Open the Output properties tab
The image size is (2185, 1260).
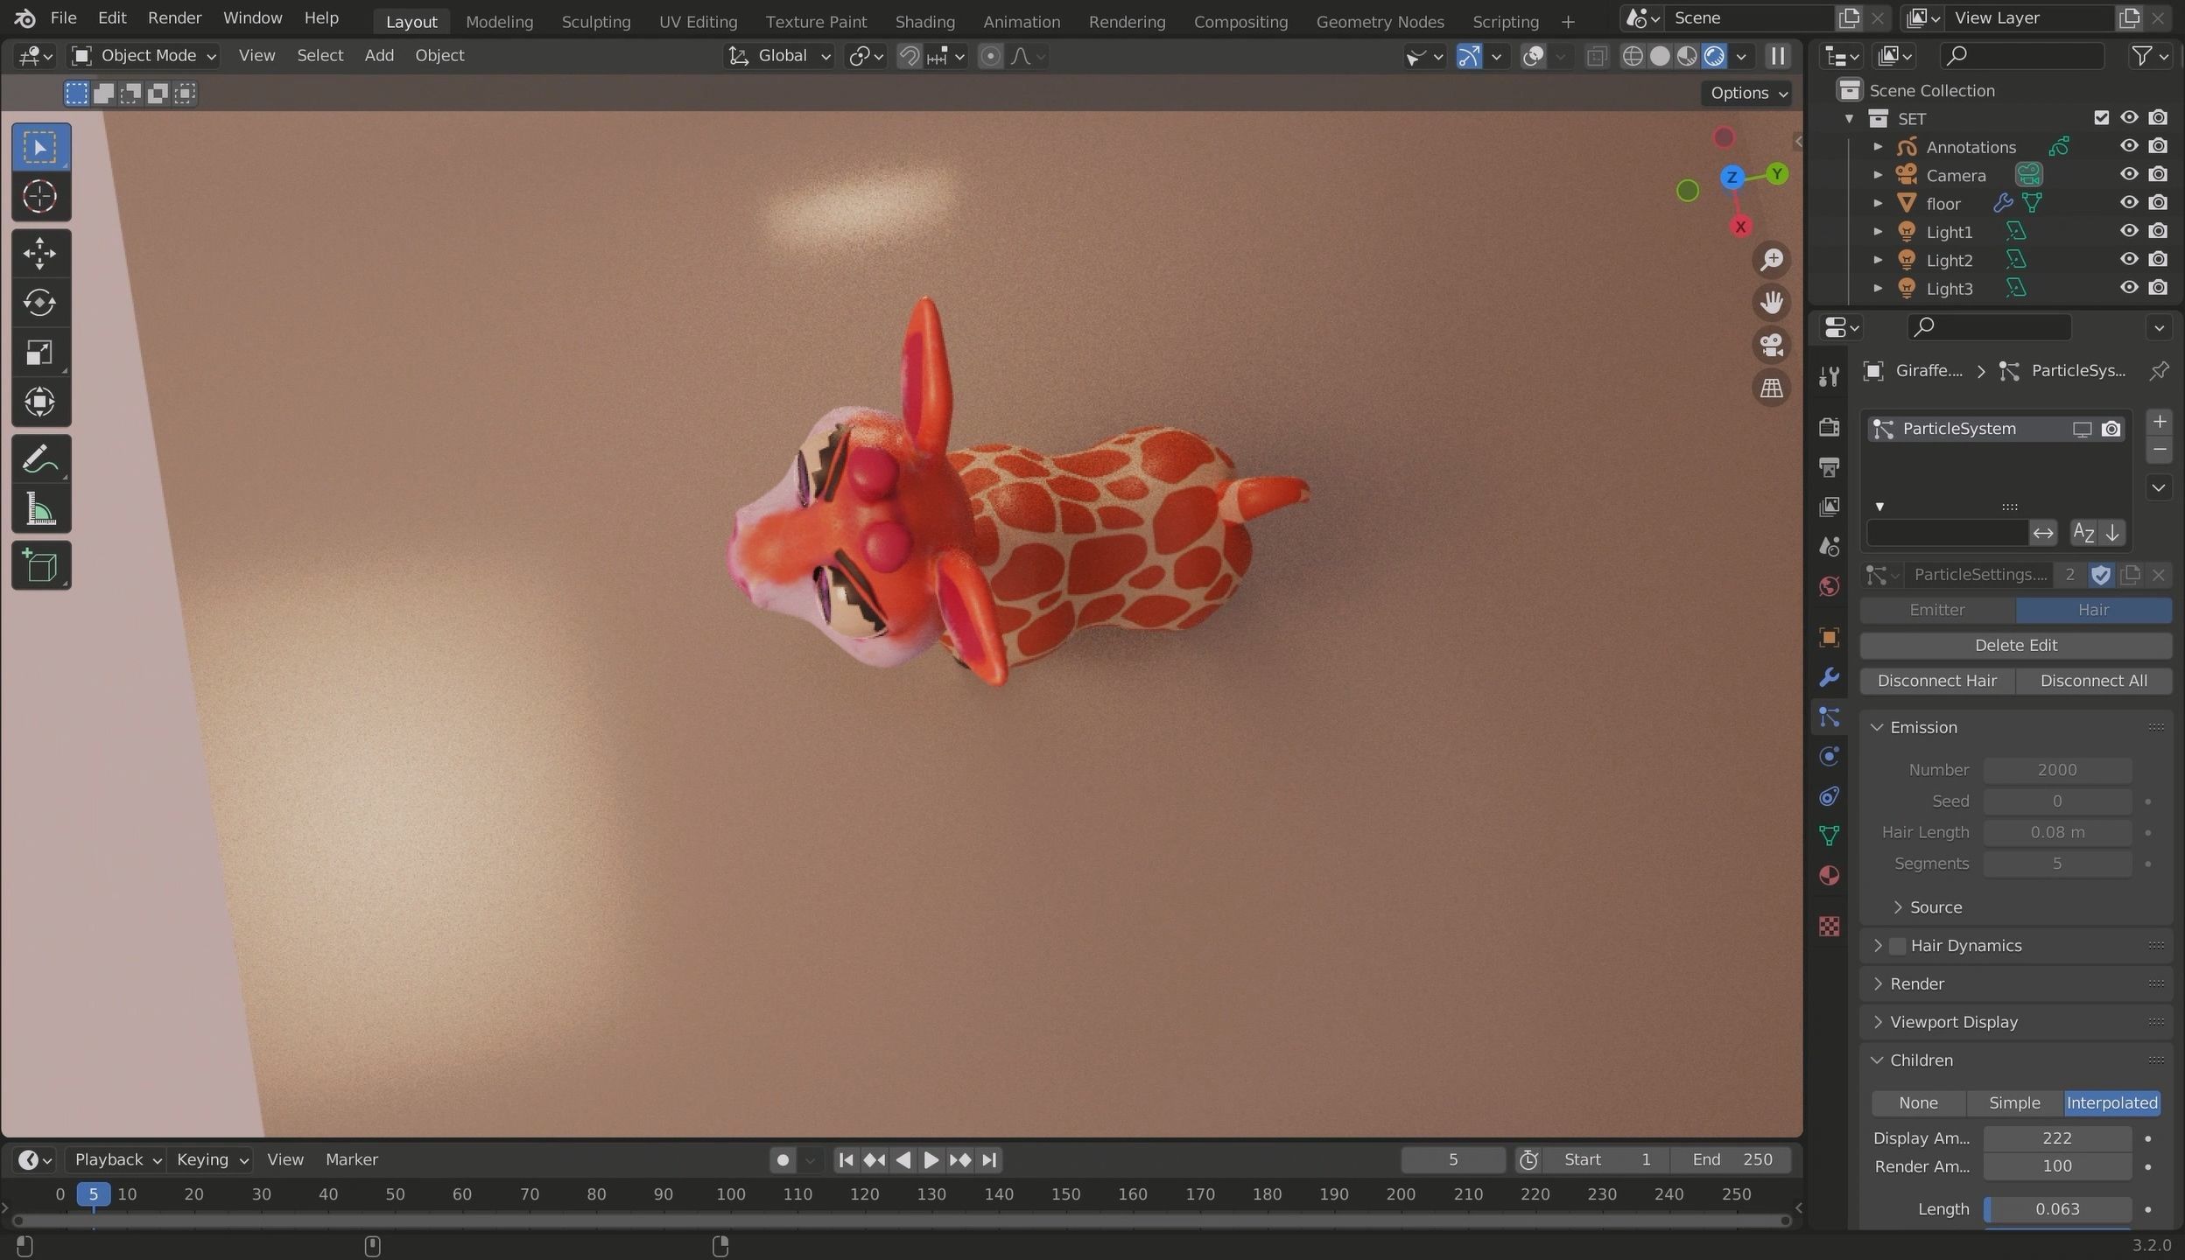pos(1829,466)
